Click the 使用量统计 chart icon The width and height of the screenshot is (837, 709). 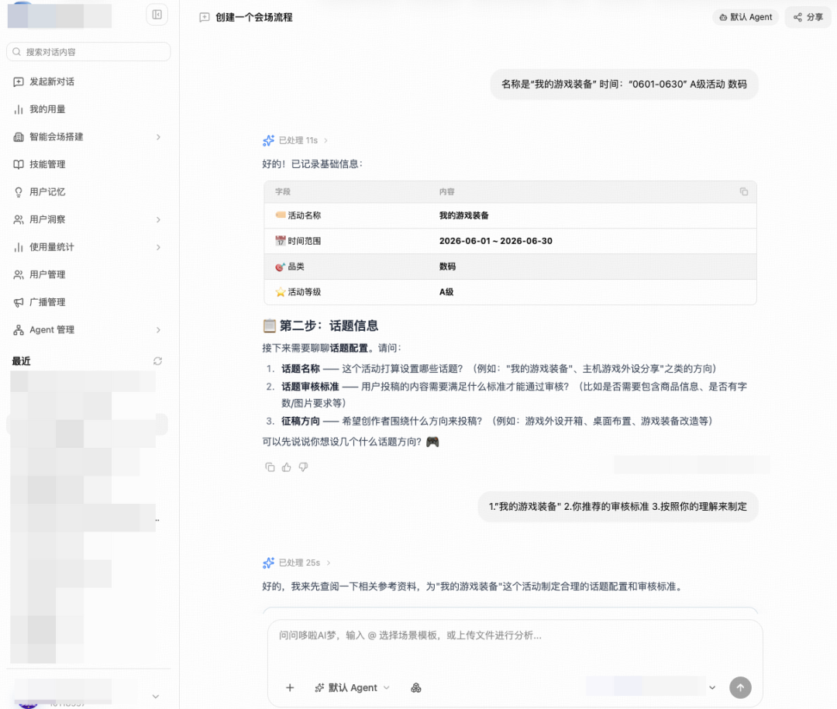(18, 247)
